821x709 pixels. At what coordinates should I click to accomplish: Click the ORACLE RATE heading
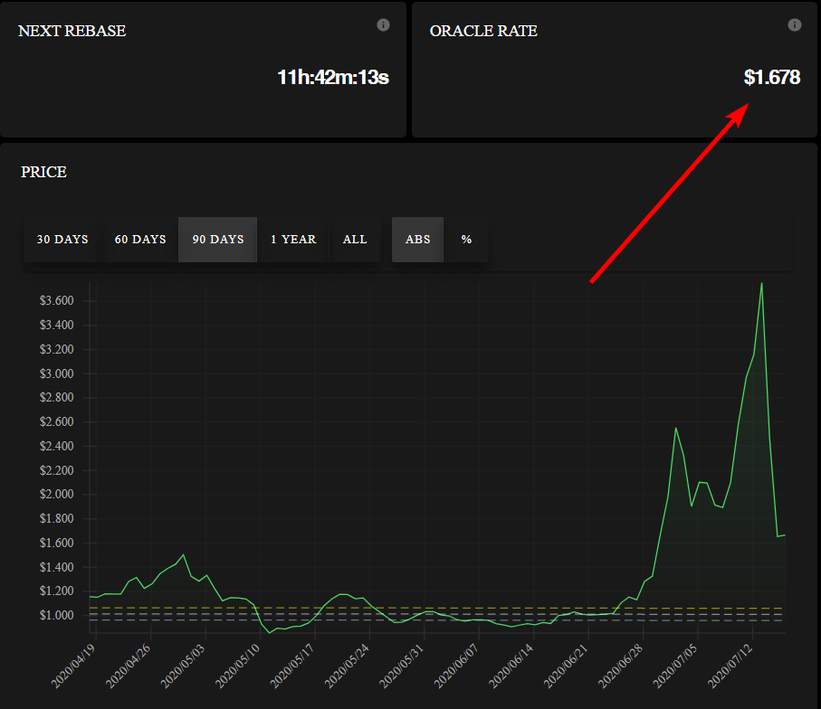(x=483, y=31)
